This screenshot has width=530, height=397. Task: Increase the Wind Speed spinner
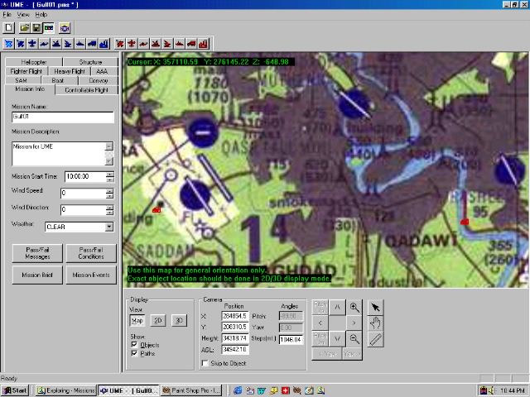point(109,190)
